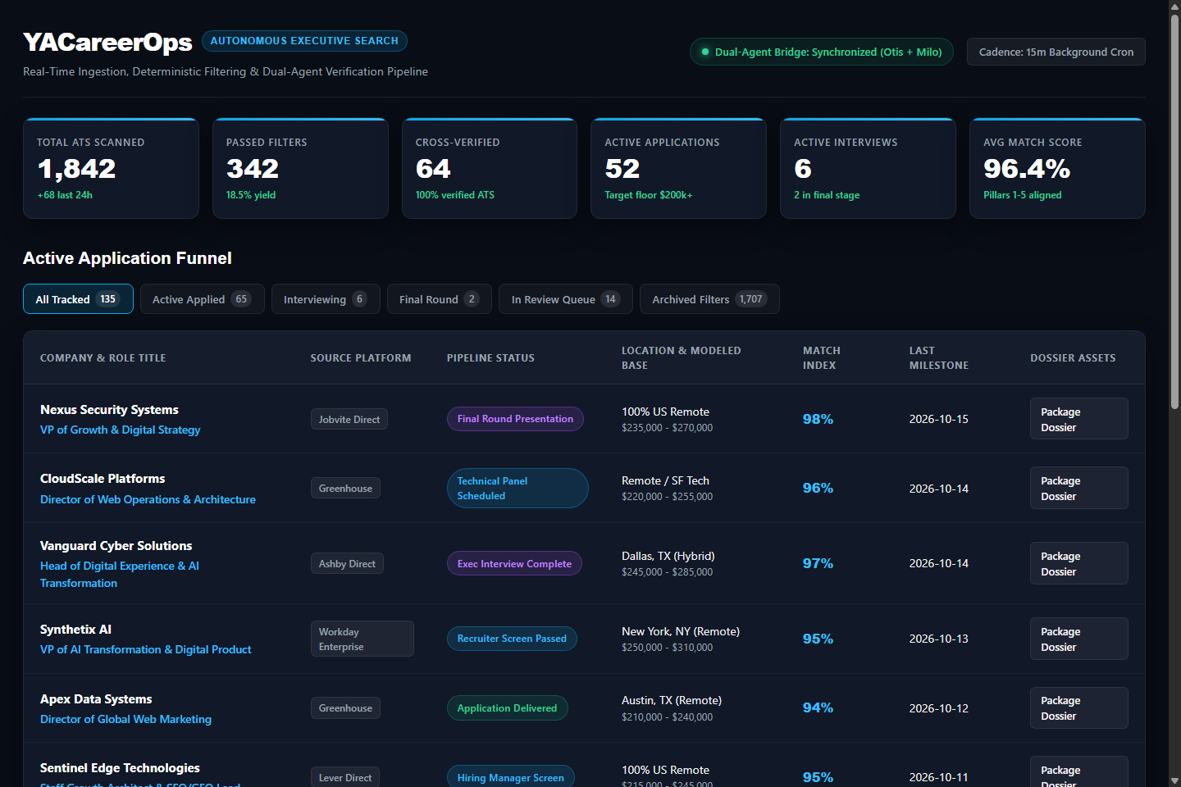Click the Ashby Direct source badge

tap(347, 563)
